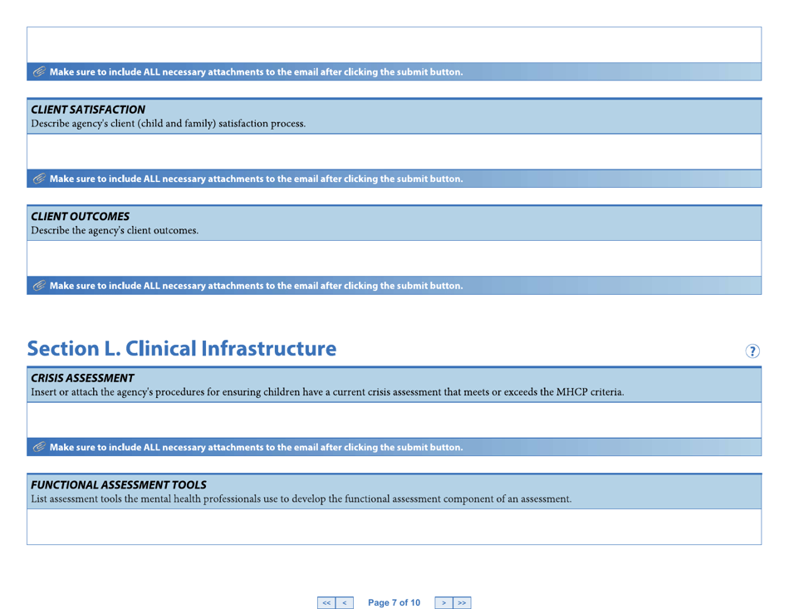789x609 pixels.
Task: Click the Crisis Assessment procedures field
Action: pos(394,420)
